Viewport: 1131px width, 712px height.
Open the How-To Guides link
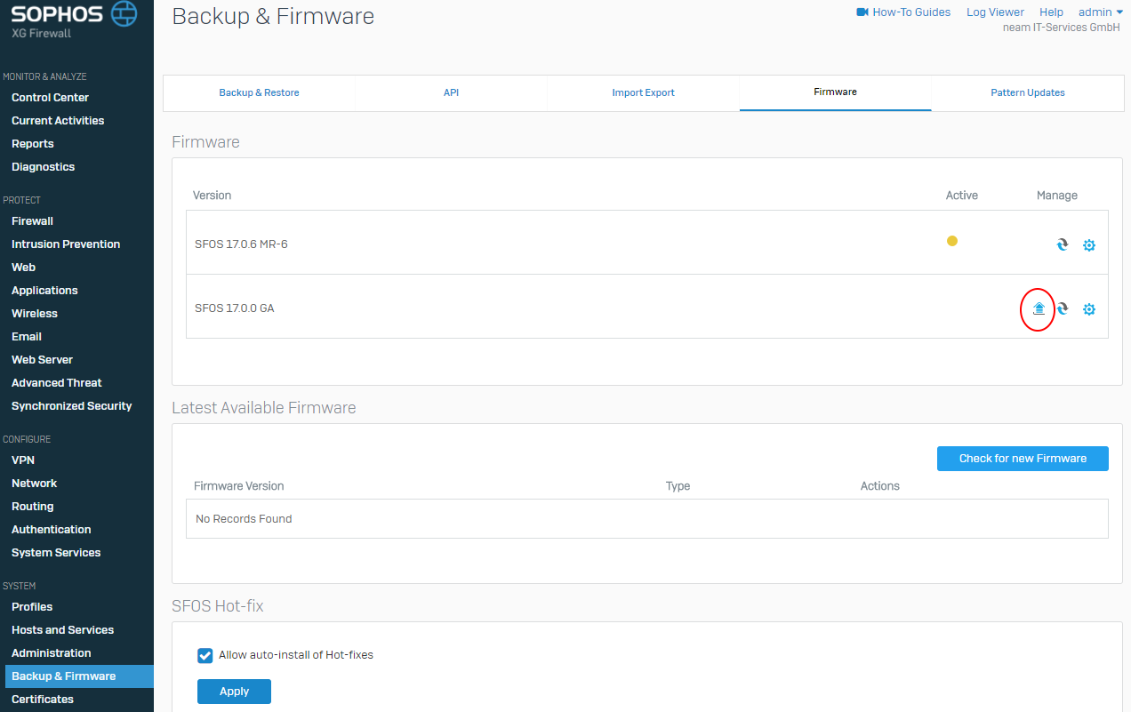(x=911, y=12)
